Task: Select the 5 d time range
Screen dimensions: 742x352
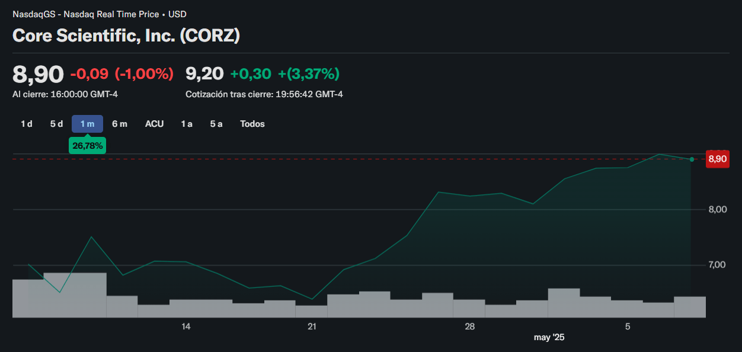Action: pyautogui.click(x=56, y=124)
